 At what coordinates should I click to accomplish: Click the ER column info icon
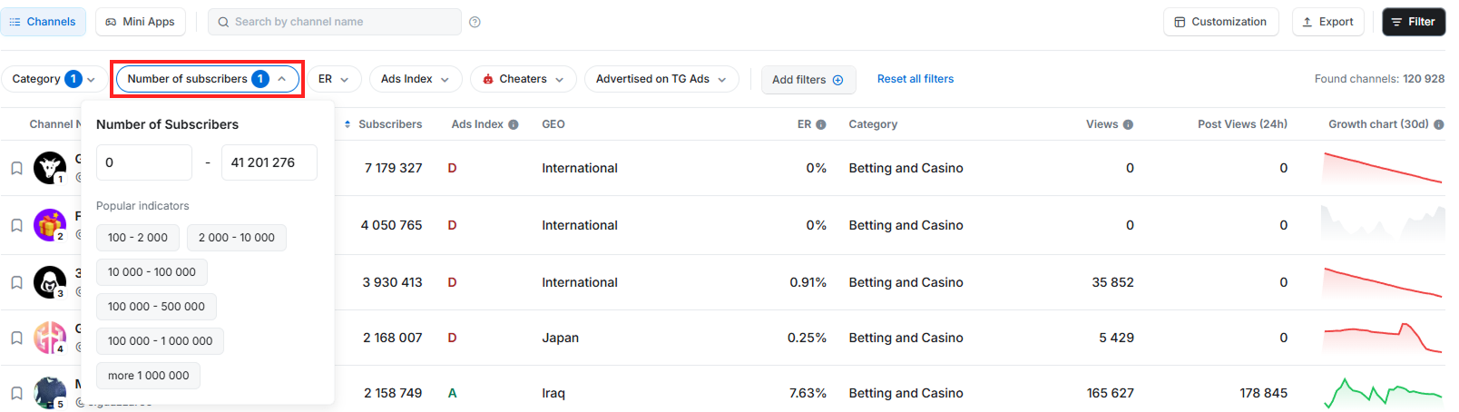[x=821, y=124]
